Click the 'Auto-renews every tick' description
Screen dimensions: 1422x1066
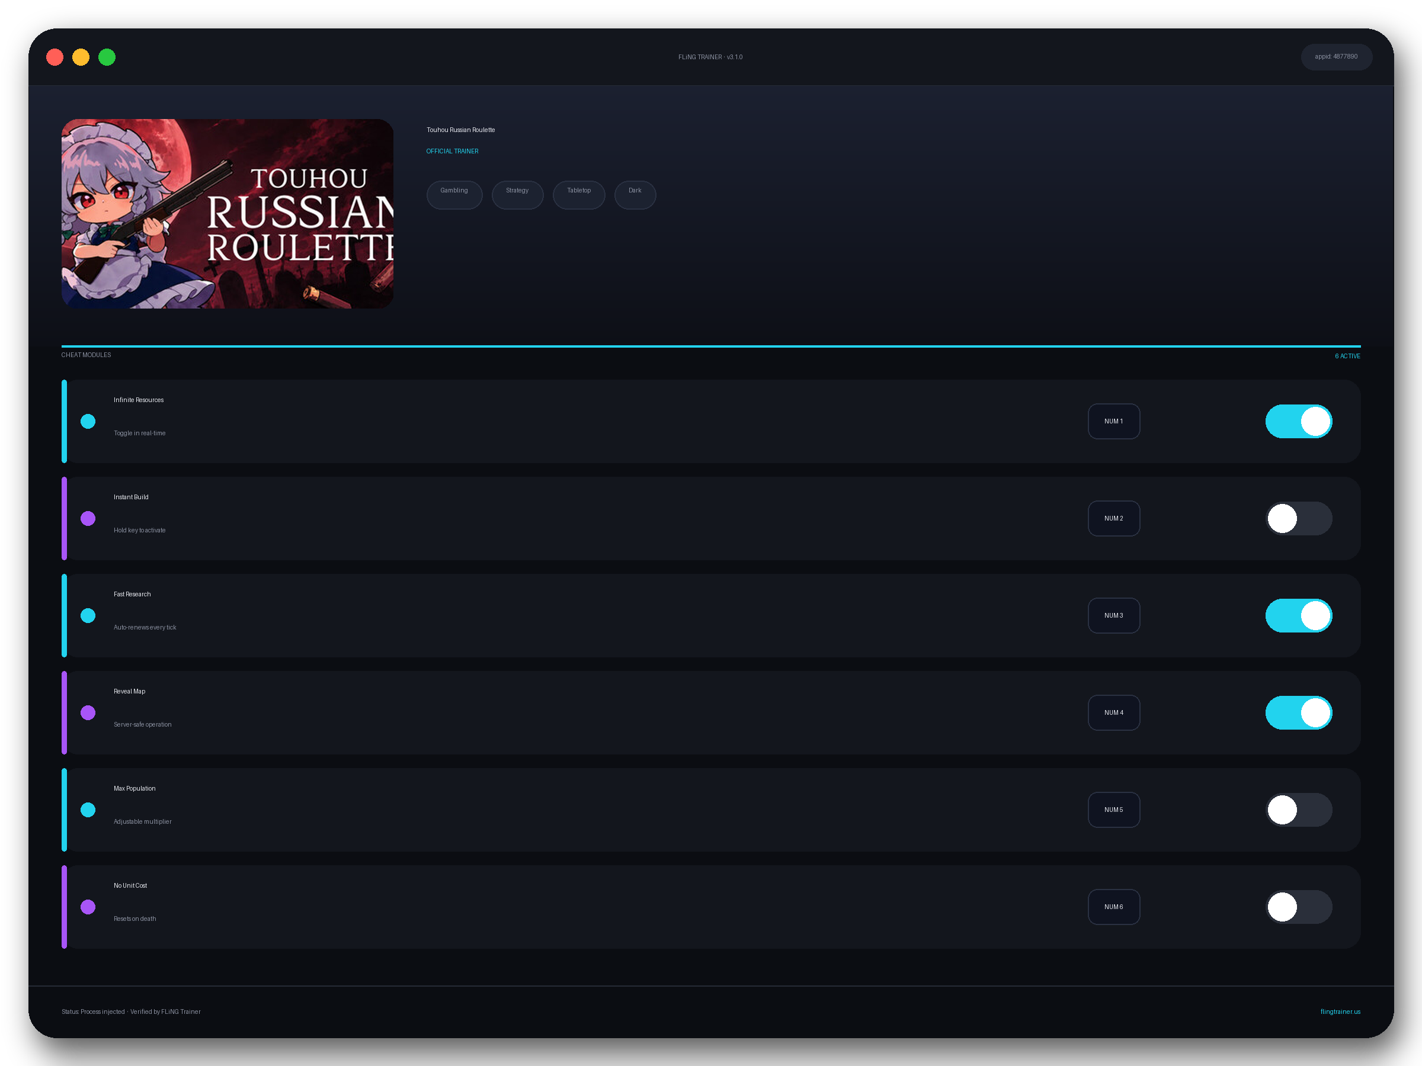[145, 627]
